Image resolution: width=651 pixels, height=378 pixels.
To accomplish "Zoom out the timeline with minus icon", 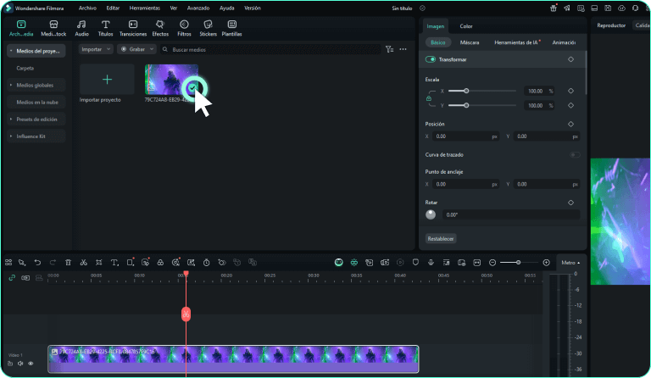I will (x=492, y=263).
